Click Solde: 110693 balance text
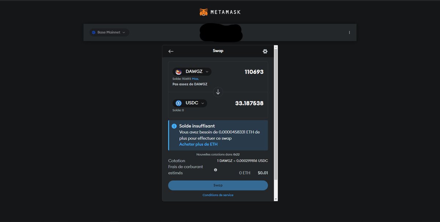 (182, 79)
